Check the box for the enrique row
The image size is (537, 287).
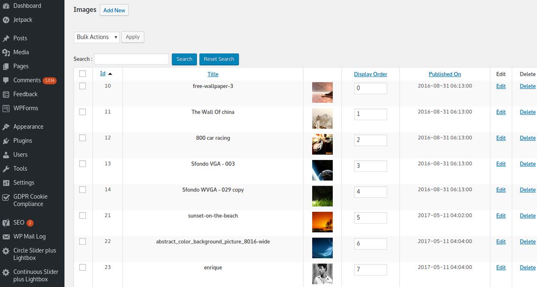point(83,267)
